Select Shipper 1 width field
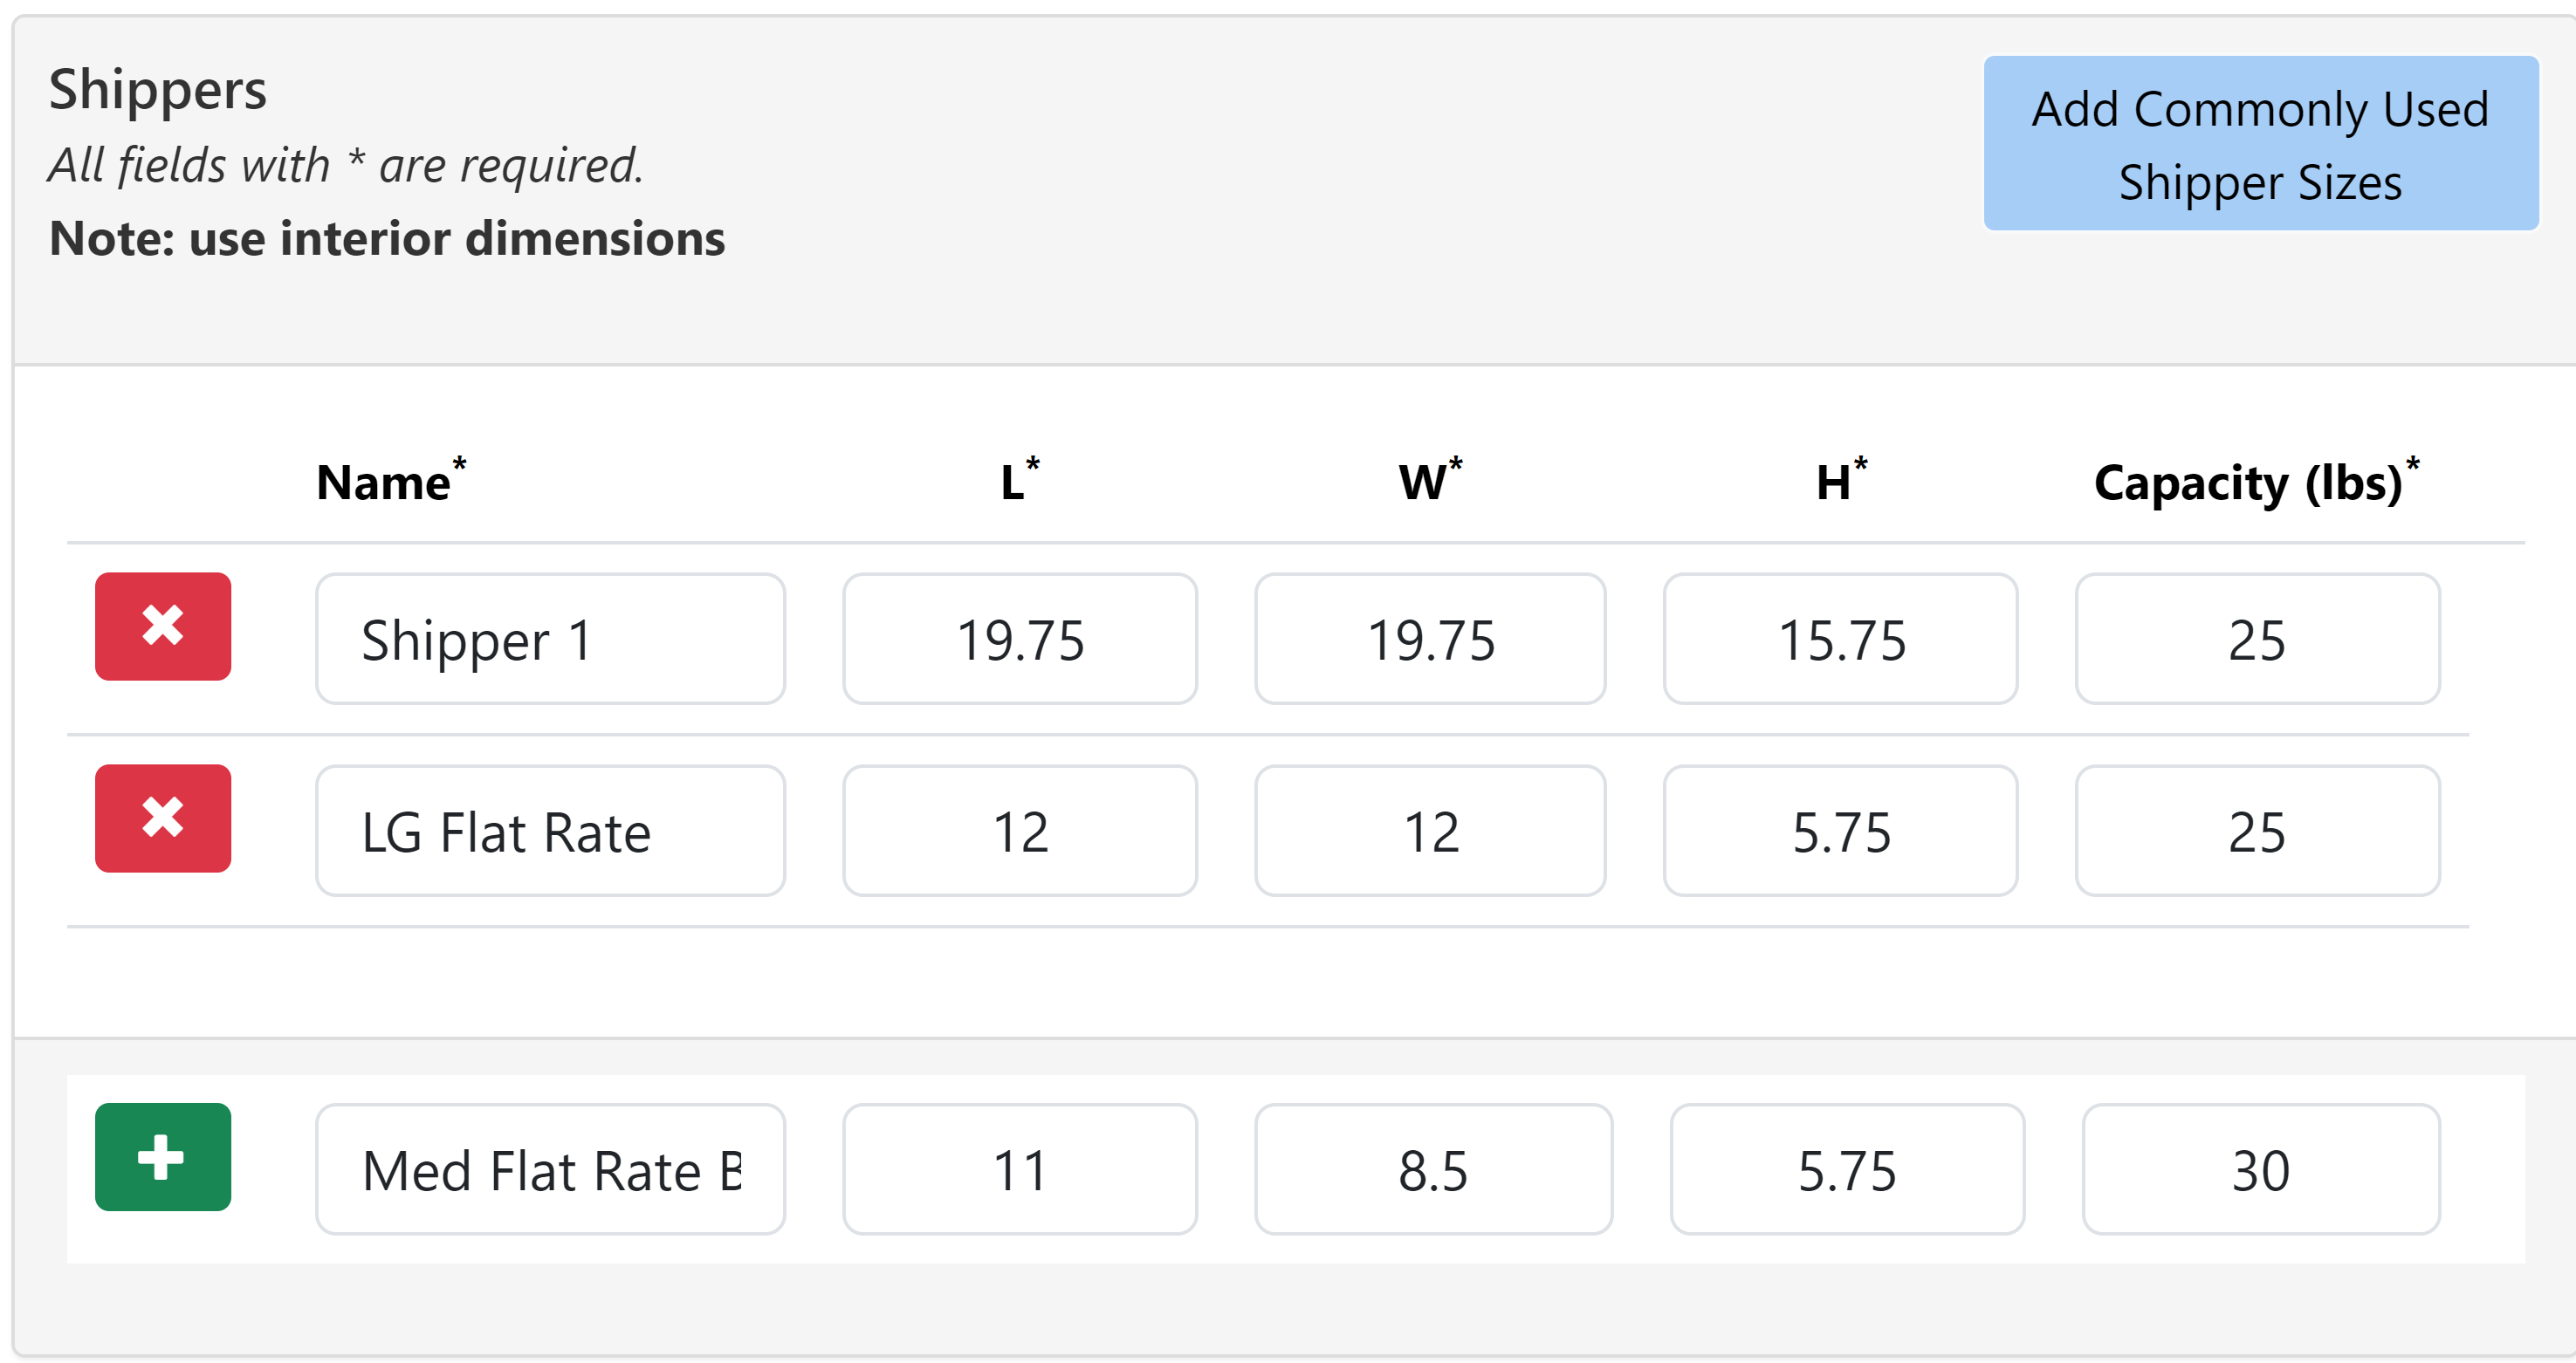This screenshot has width=2576, height=1363. coord(1430,640)
